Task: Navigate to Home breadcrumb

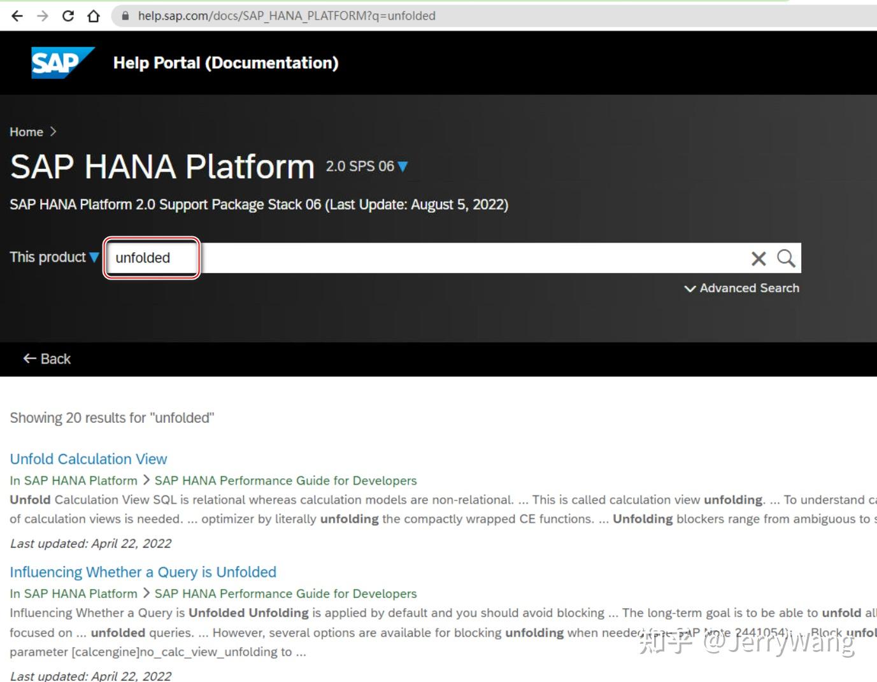Action: tap(25, 132)
